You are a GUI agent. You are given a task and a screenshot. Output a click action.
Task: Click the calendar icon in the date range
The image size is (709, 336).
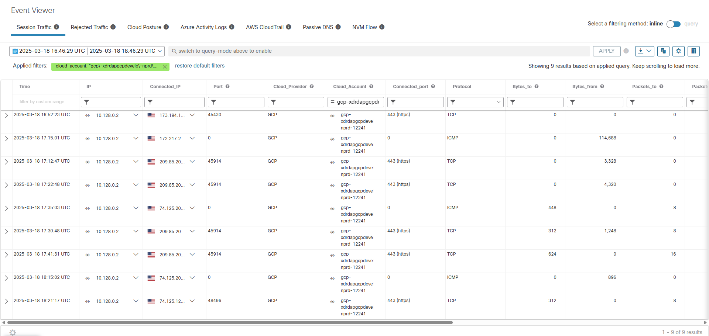pos(15,51)
